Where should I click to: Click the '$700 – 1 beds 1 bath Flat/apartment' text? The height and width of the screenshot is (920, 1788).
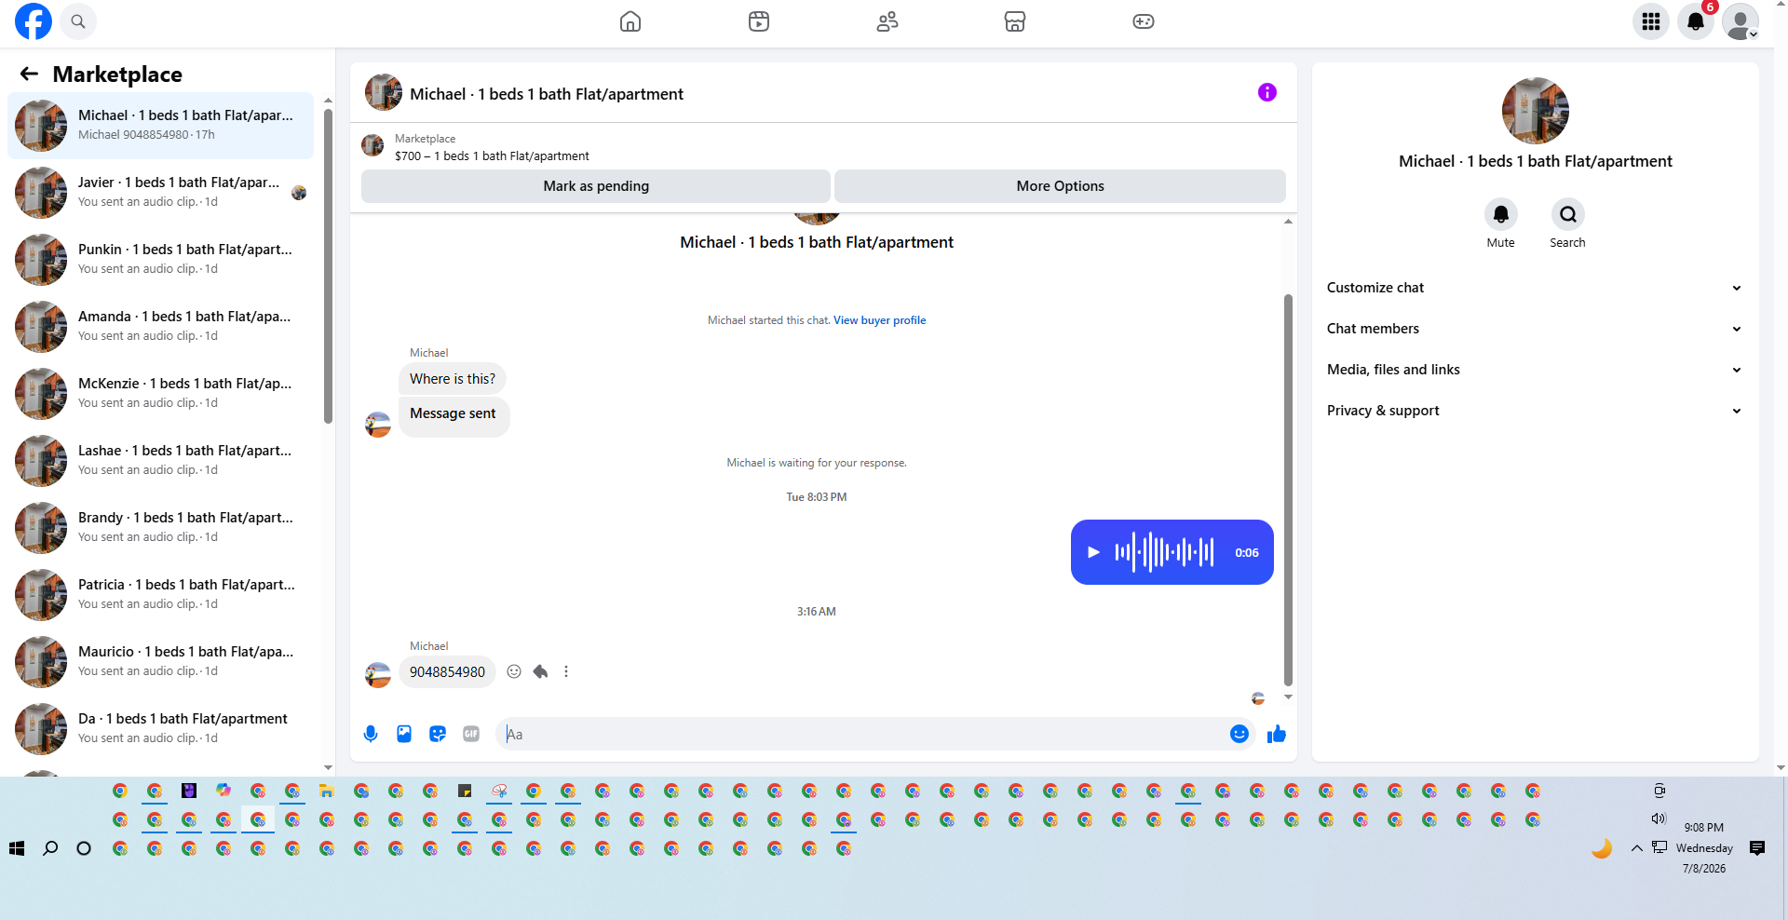(x=492, y=156)
